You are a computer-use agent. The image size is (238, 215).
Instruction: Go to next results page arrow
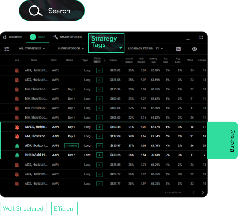203,193
